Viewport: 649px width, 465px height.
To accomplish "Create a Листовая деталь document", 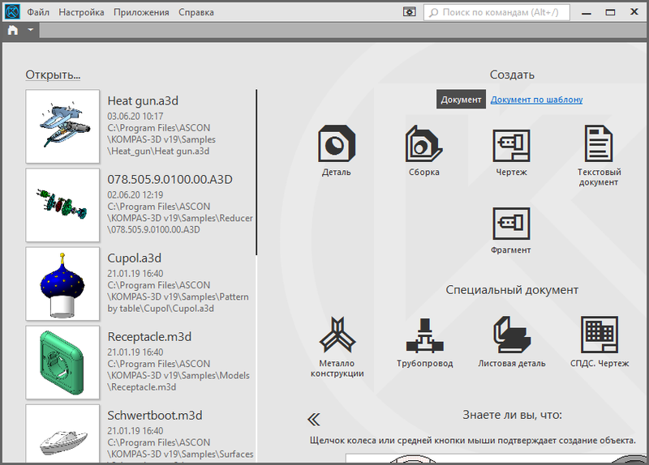I will [512, 342].
